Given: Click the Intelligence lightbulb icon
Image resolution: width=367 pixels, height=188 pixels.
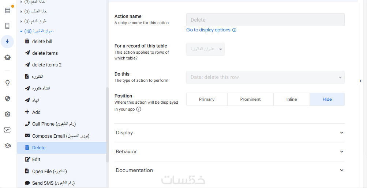Looking at the screenshot, I should [7, 83].
